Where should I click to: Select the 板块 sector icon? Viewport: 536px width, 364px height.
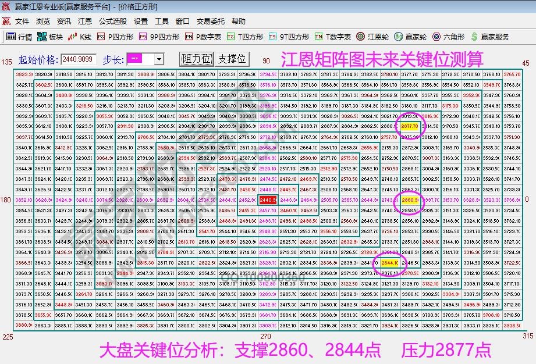click(x=49, y=35)
